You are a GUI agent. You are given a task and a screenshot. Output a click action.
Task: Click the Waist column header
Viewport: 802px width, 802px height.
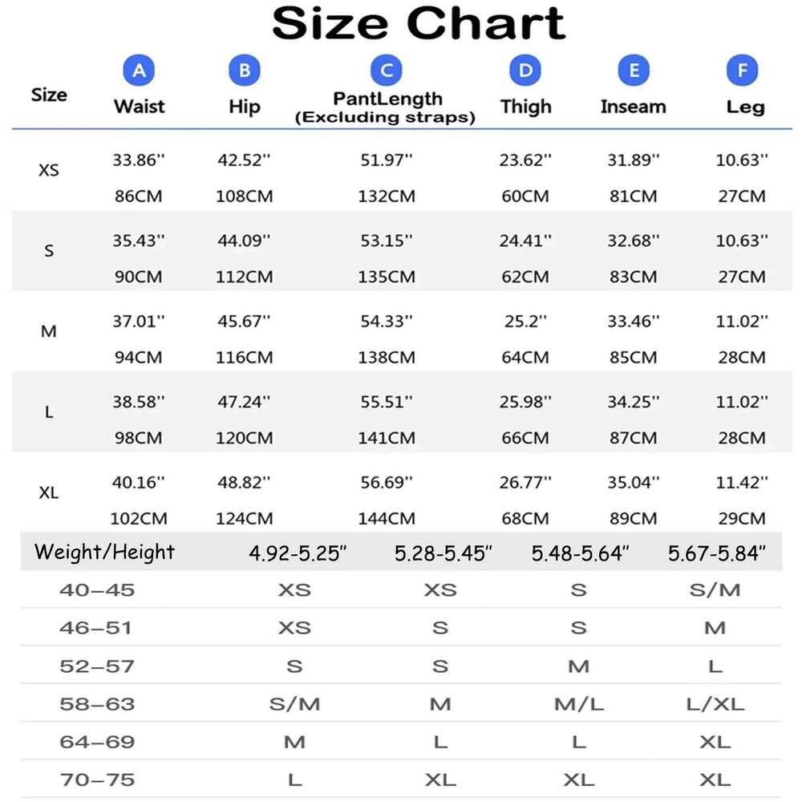click(139, 107)
